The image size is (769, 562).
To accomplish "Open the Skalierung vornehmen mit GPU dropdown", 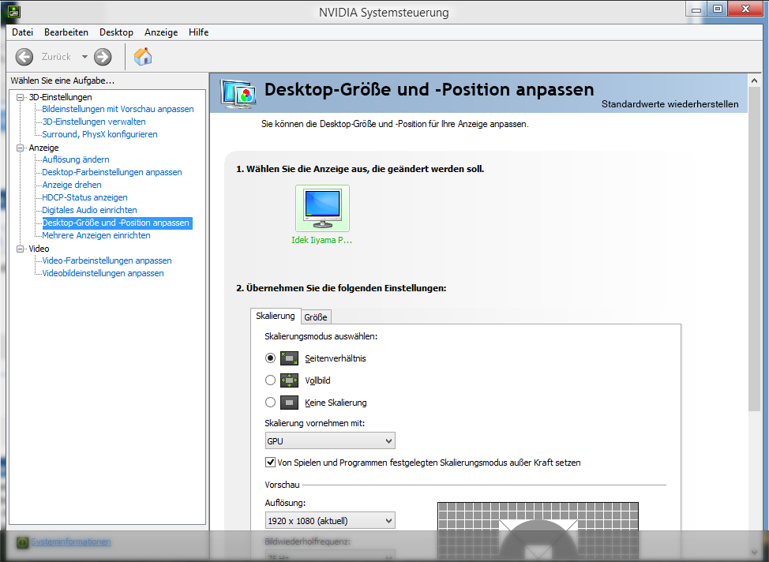I will click(x=330, y=441).
